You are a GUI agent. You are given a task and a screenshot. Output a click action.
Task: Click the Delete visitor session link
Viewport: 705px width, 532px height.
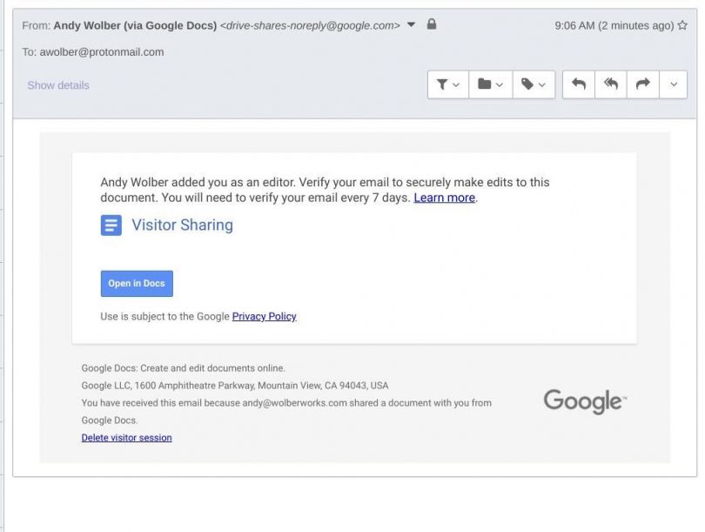(124, 437)
